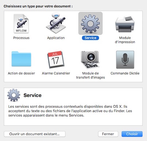Viewport: 147px width, 141px height.
Task: Click the Alarme Calendrier label
Action: [56, 73]
